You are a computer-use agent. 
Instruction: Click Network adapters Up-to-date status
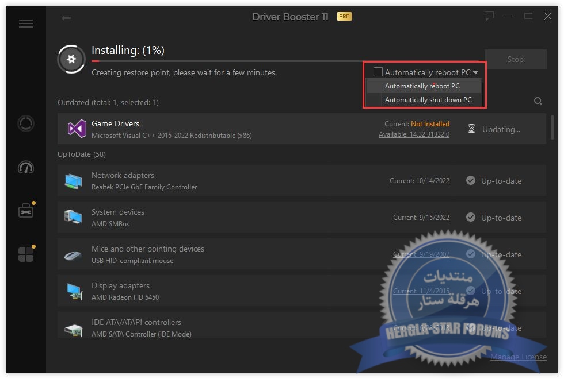[501, 181]
